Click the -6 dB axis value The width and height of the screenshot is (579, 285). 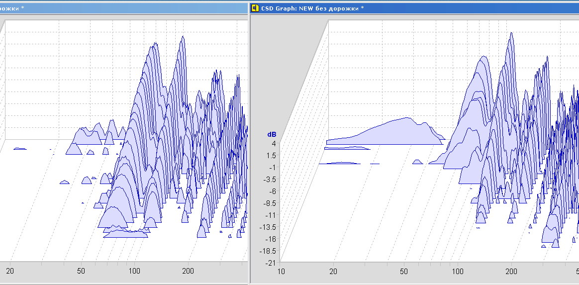[x=273, y=191]
